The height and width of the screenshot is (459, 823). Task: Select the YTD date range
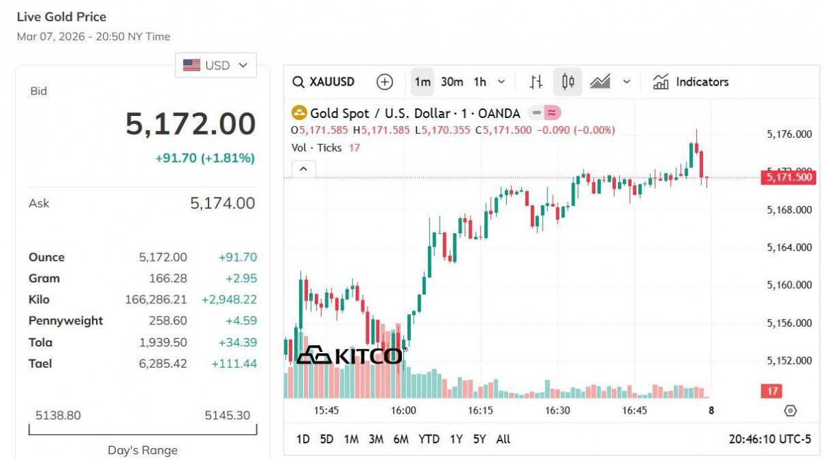[429, 439]
